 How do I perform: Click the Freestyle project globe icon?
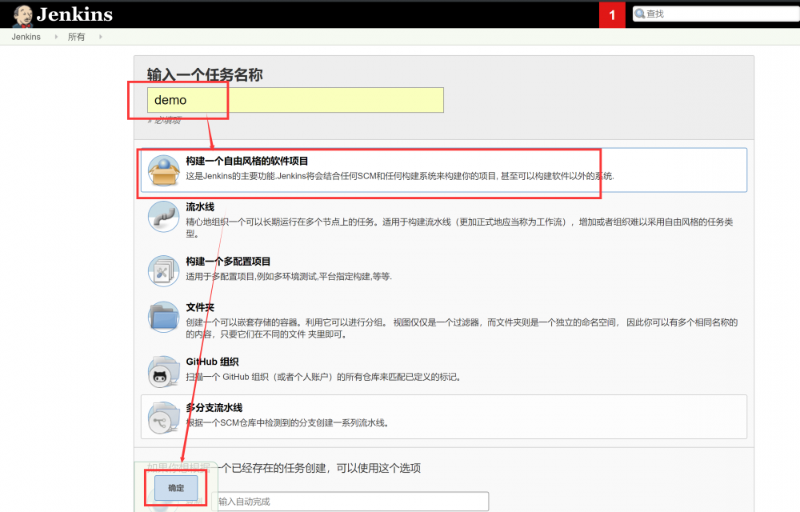click(163, 170)
